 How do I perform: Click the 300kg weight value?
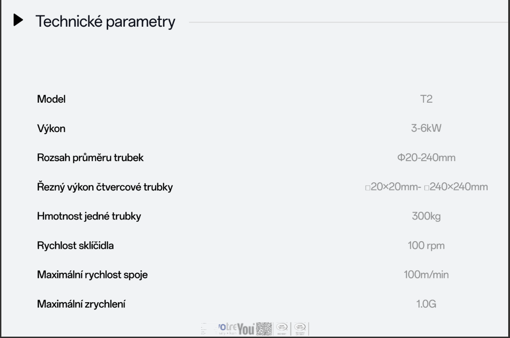click(426, 216)
